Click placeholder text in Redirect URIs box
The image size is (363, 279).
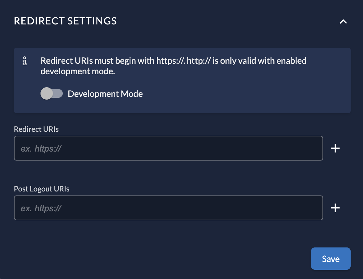41,148
